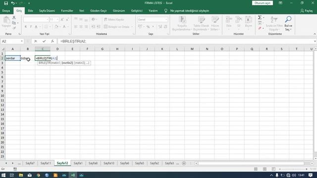317x178 pixels.
Task: Select the Sayfa10 sheet tab
Action: pyautogui.click(x=109, y=163)
